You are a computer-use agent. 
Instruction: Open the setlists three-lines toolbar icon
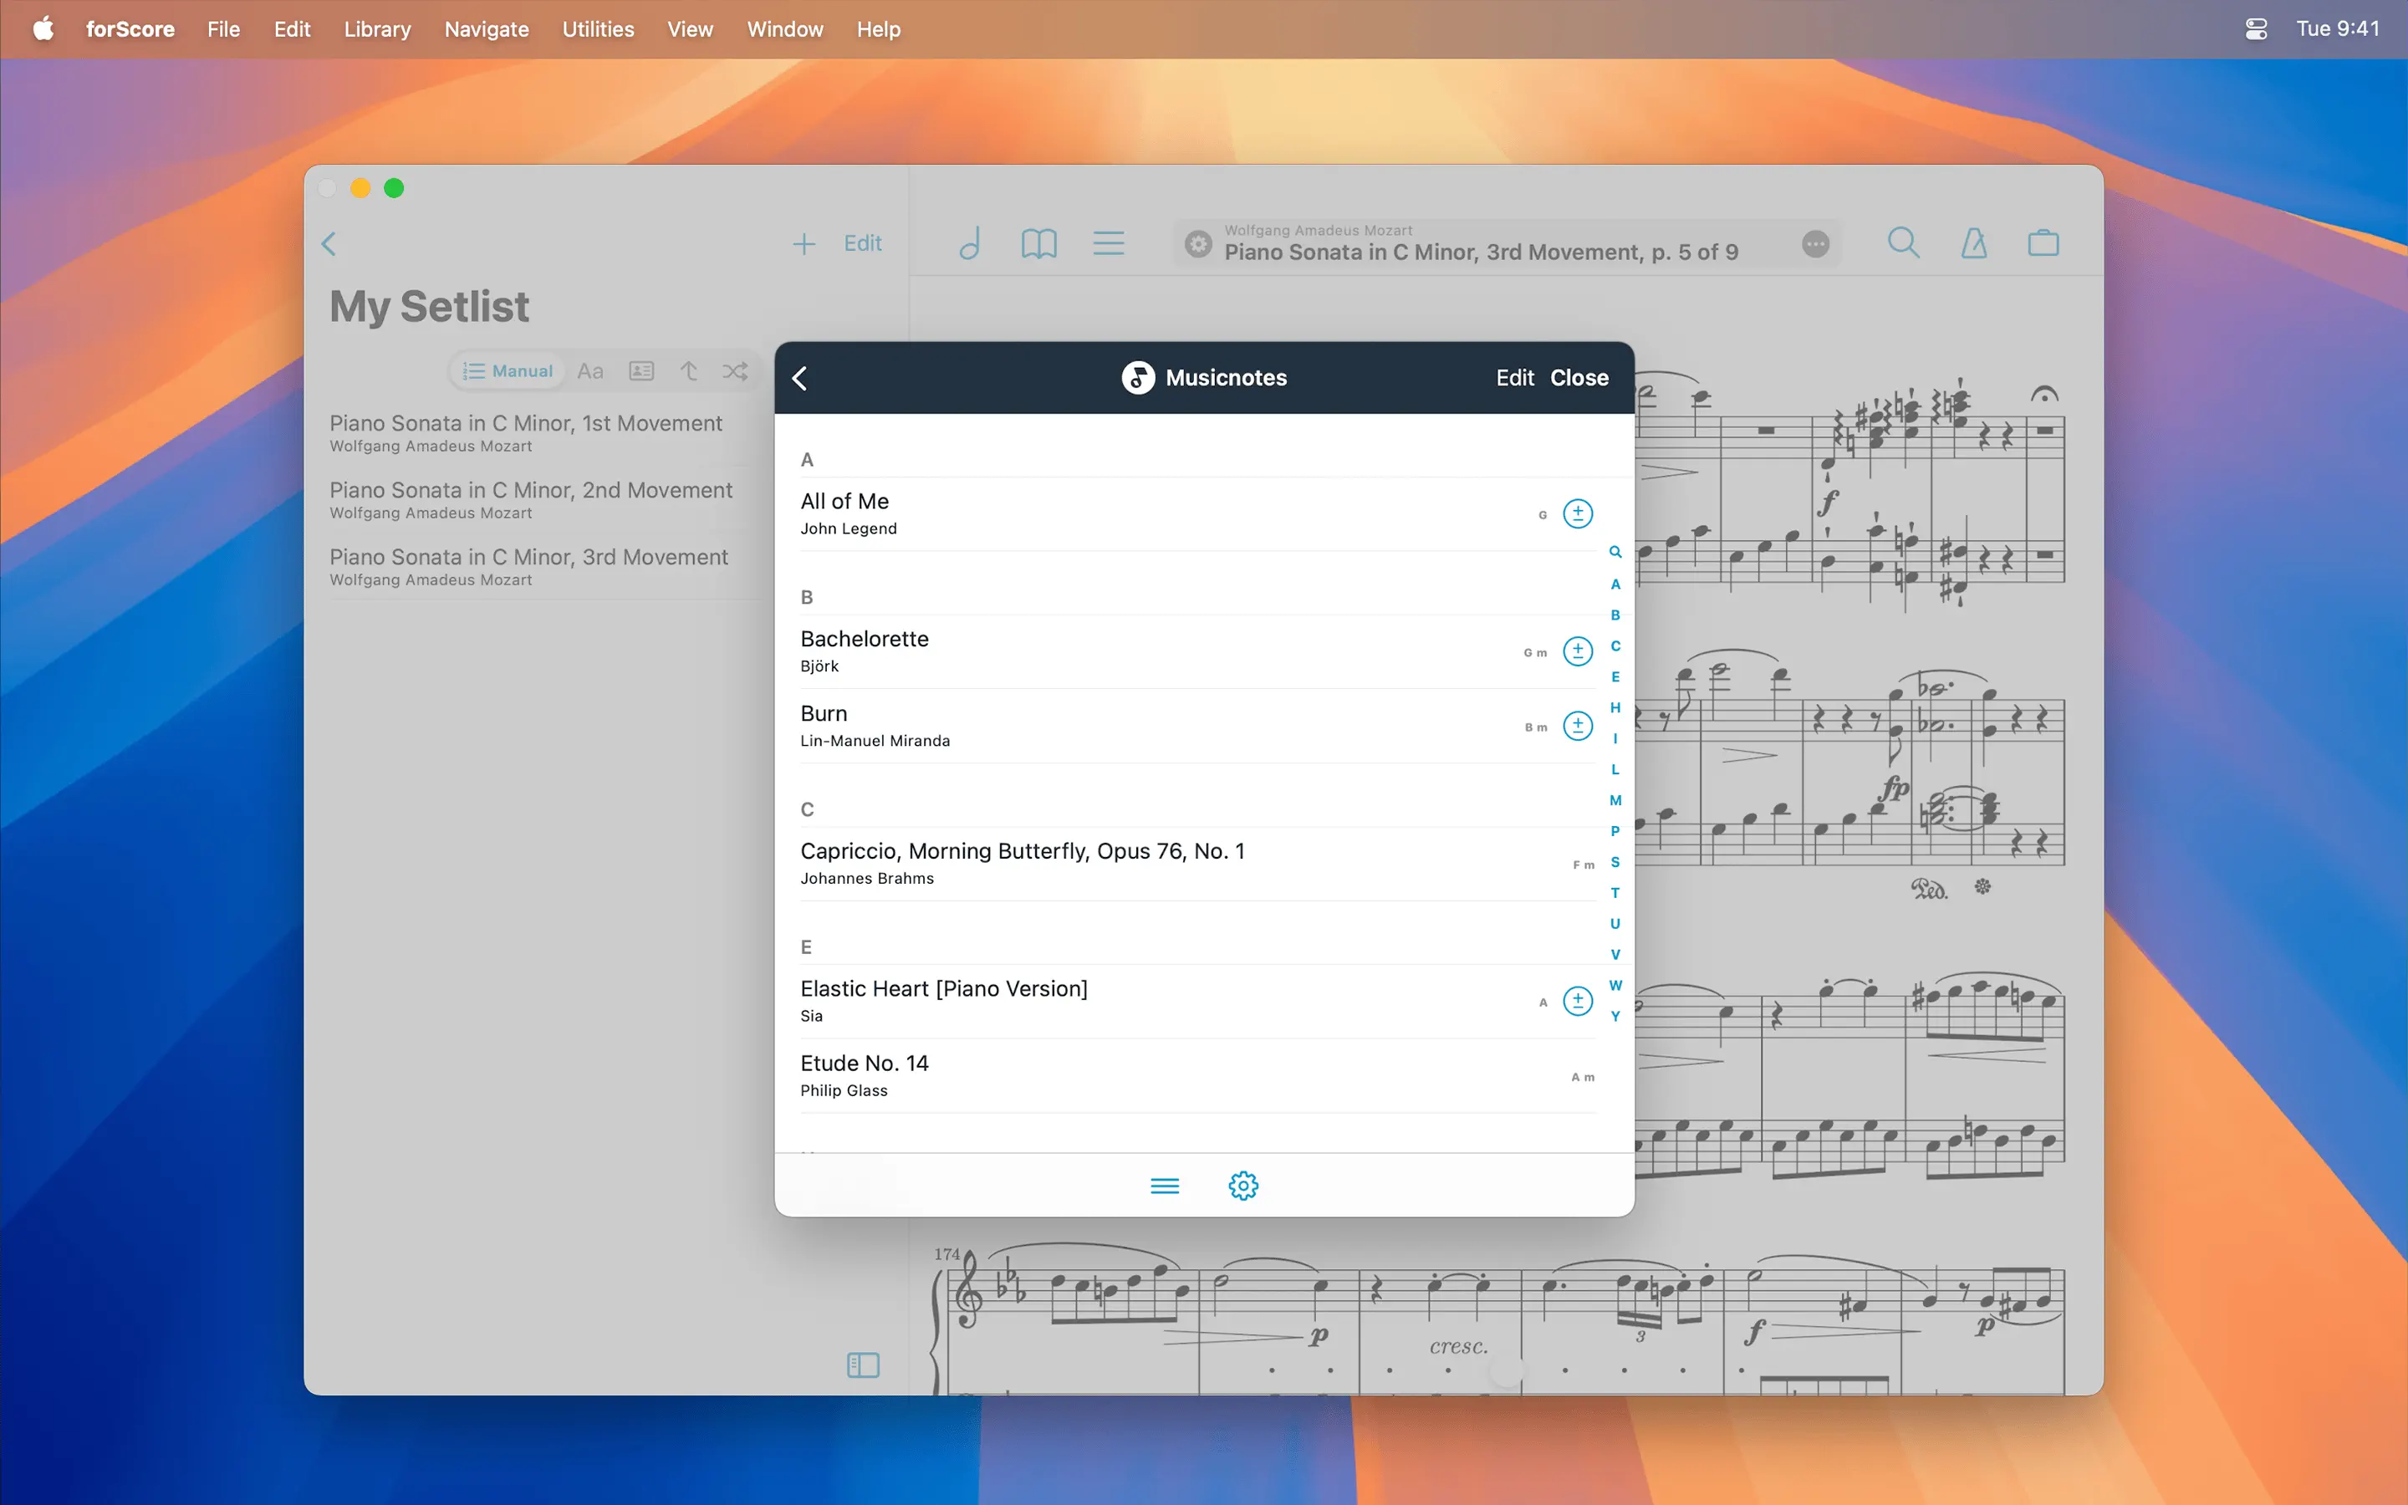(x=1109, y=242)
